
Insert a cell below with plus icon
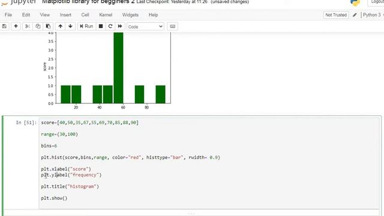pyautogui.click(x=16, y=26)
